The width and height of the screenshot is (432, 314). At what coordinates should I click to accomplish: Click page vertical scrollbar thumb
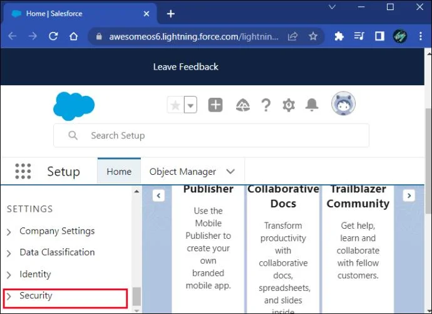428,160
